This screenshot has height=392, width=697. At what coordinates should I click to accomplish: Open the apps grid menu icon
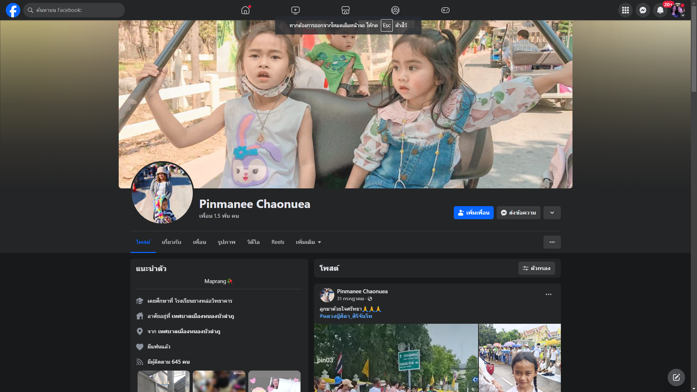point(625,10)
